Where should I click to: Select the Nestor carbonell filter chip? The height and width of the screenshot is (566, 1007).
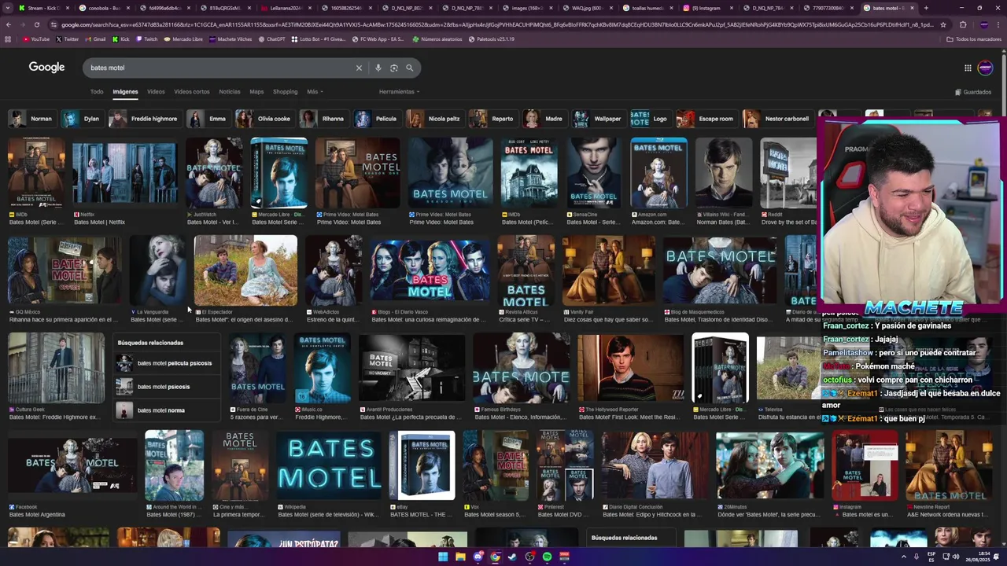coord(777,119)
